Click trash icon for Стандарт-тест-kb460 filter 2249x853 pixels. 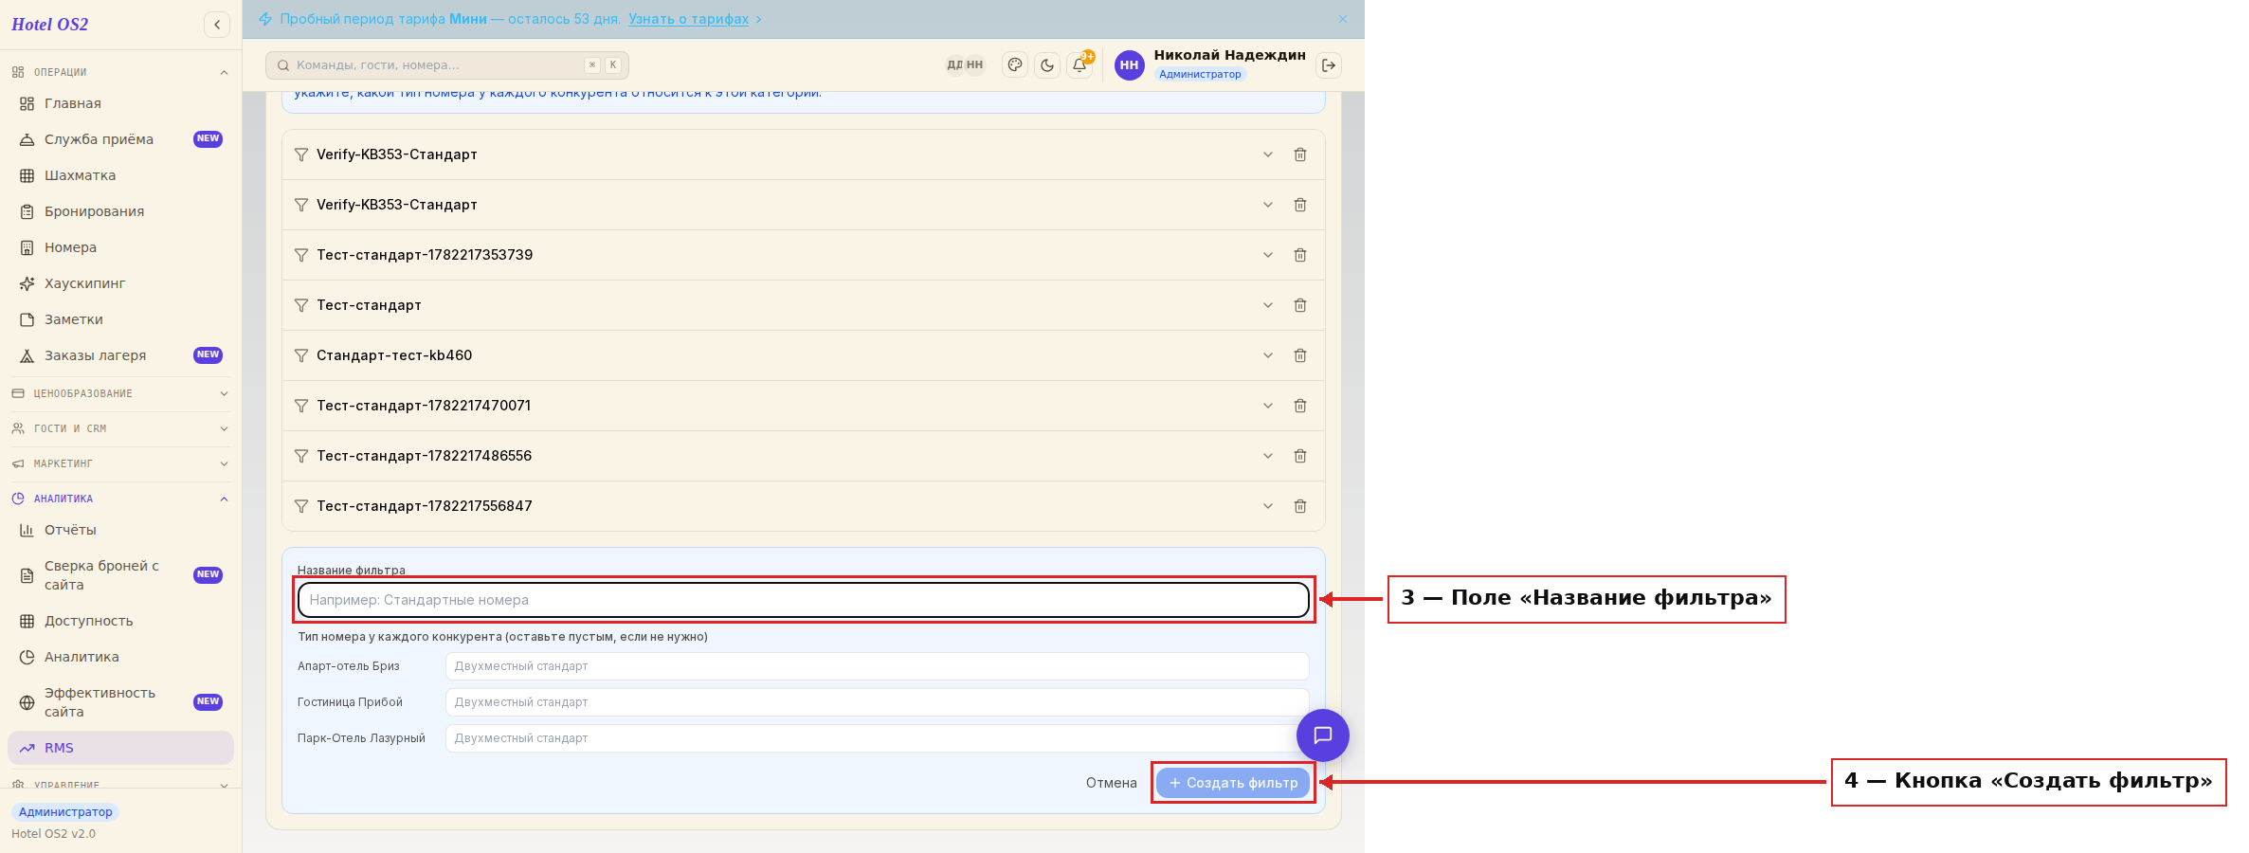click(1300, 355)
